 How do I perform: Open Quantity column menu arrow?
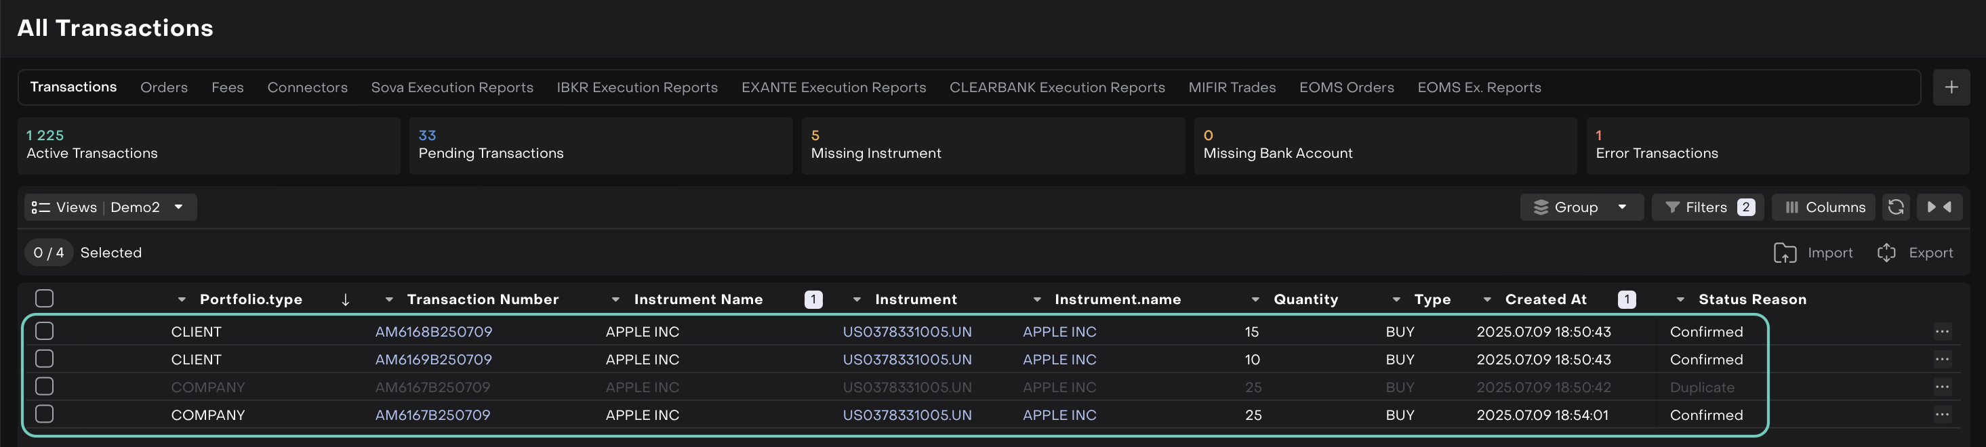1255,299
